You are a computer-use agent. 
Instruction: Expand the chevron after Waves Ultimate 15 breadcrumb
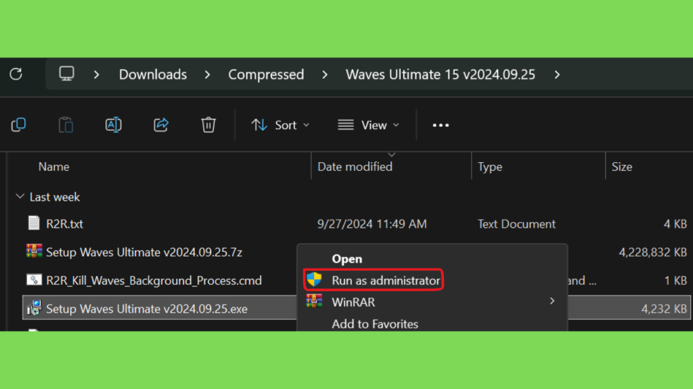(x=557, y=74)
